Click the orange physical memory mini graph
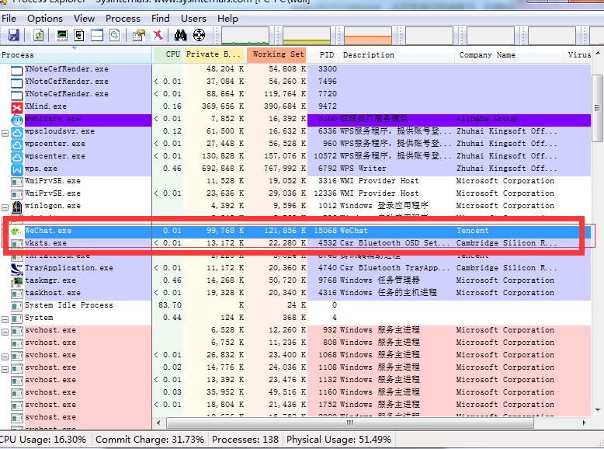Image resolution: width=604 pixels, height=449 pixels. tap(368, 36)
